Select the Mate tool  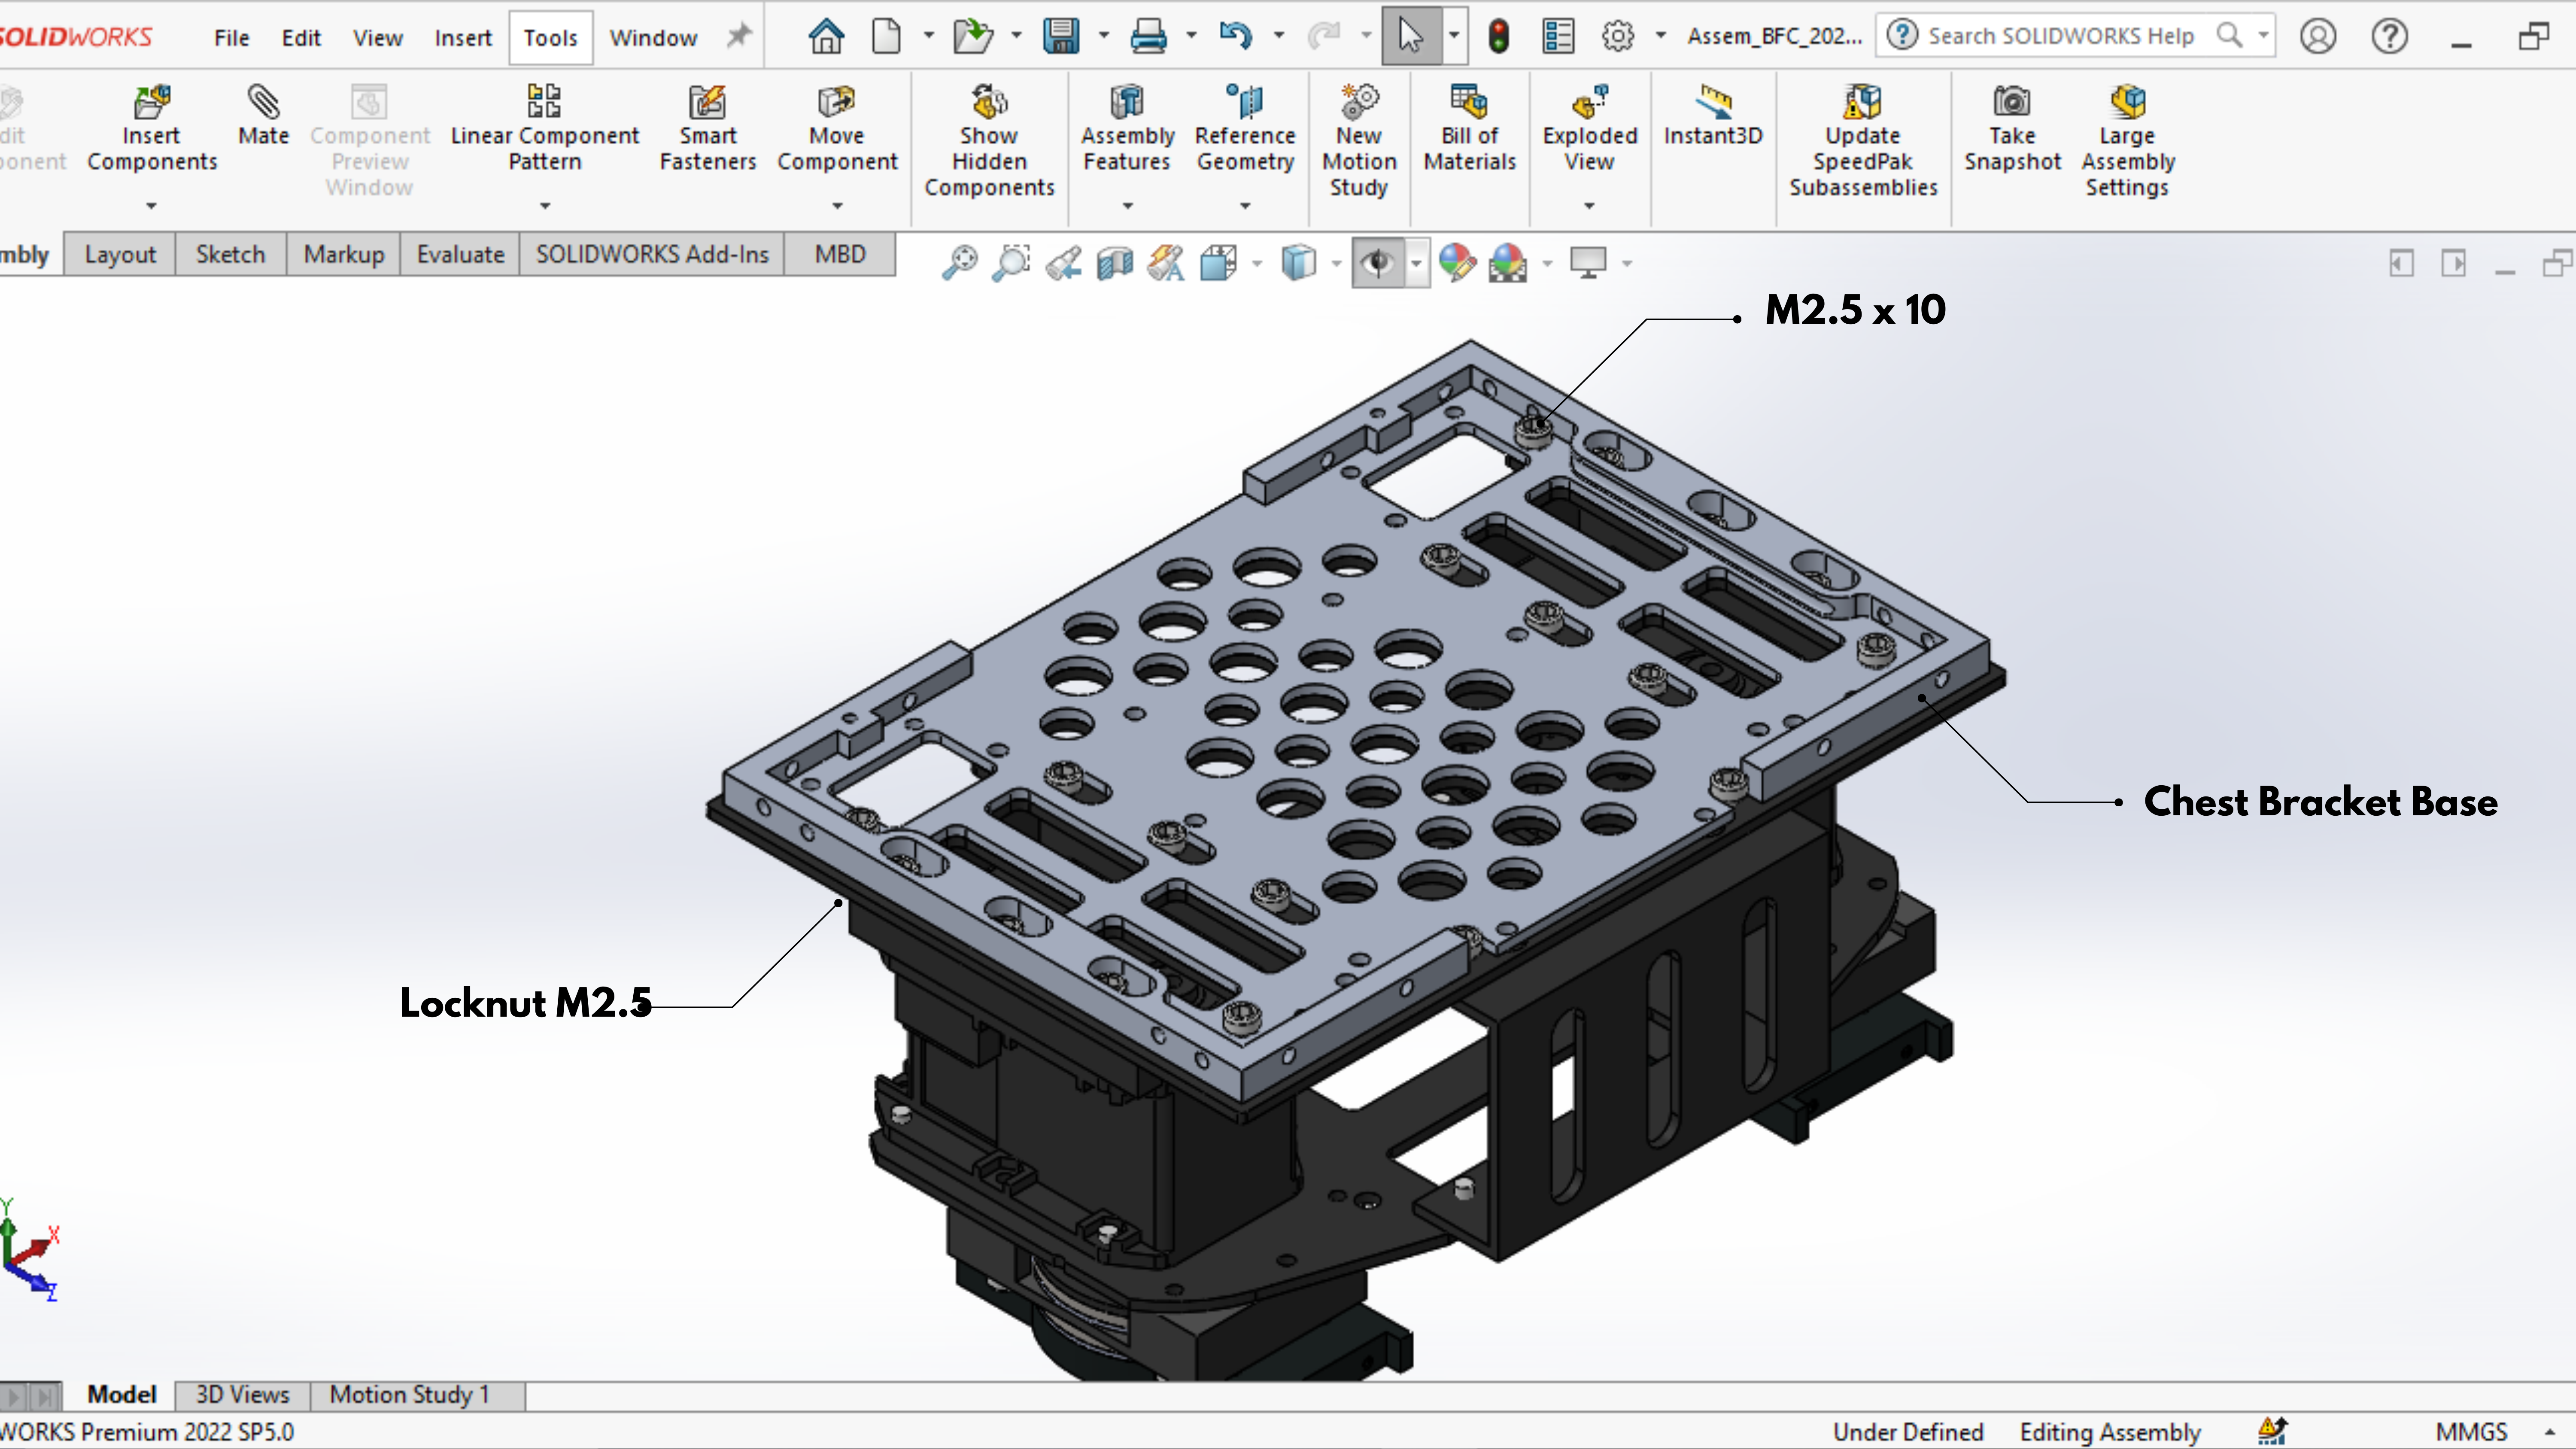pos(264,116)
